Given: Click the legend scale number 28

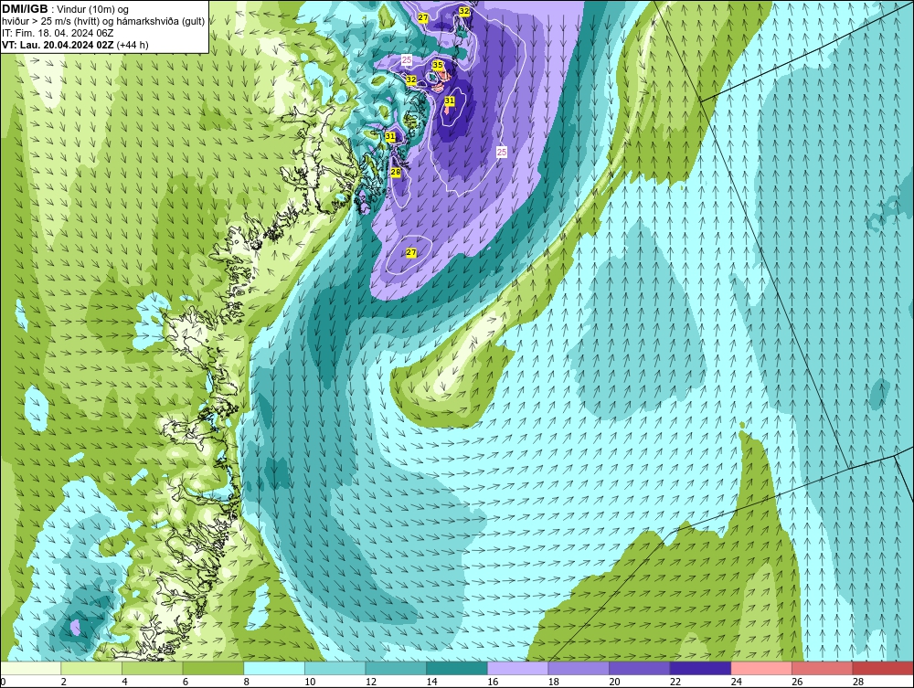Looking at the screenshot, I should tap(858, 682).
